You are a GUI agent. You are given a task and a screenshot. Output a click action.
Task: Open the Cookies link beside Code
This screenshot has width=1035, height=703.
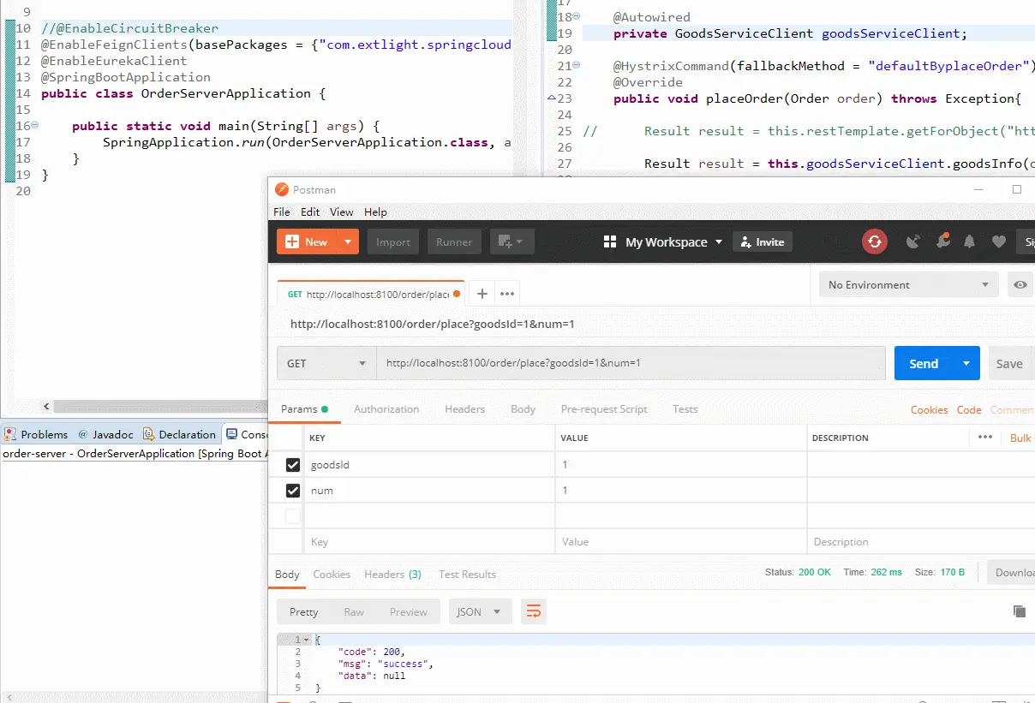(929, 409)
